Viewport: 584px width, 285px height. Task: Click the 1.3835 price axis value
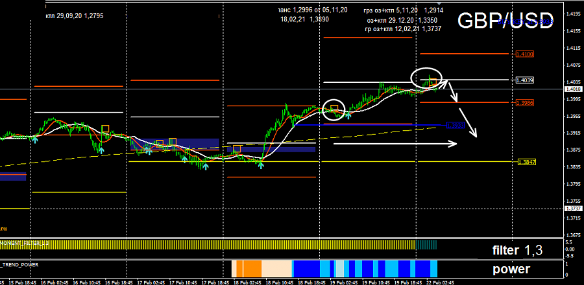coord(574,167)
